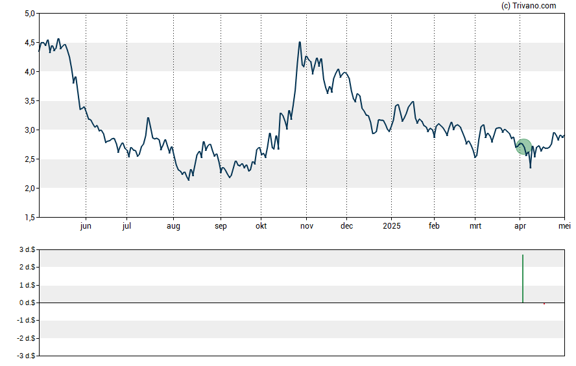Click the 'okt' month label
576x366 pixels.
(261, 226)
